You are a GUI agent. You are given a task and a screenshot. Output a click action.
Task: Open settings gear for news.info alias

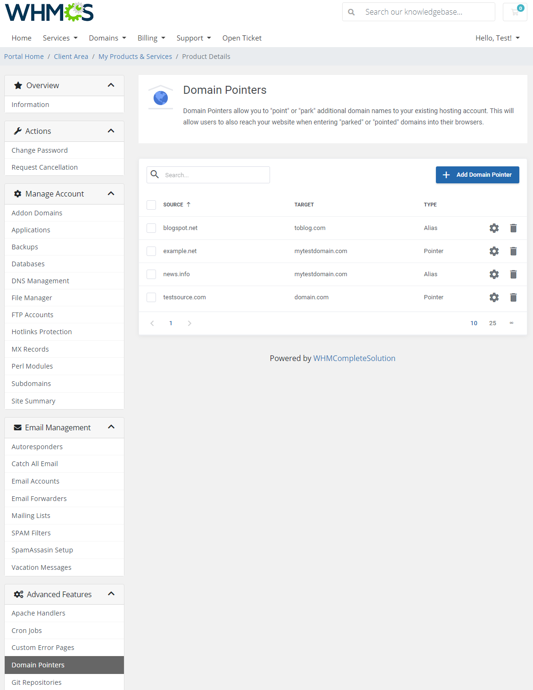[494, 274]
